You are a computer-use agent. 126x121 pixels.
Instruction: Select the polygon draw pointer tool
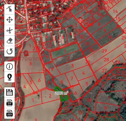[x=9, y=9]
